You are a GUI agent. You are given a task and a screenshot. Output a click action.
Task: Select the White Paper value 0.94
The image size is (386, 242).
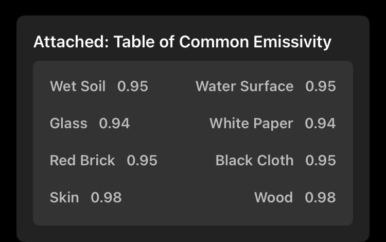click(320, 123)
